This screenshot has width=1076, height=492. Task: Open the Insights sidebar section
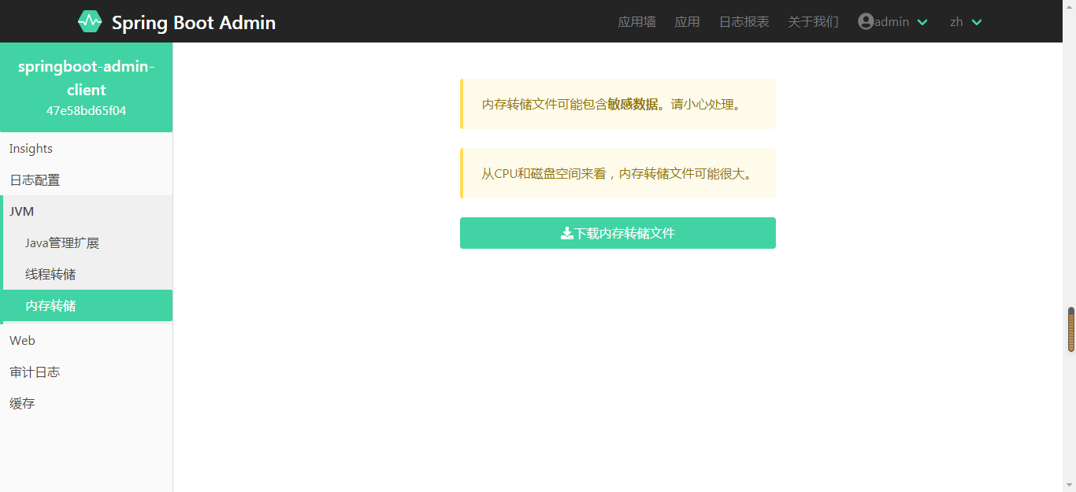(87, 149)
